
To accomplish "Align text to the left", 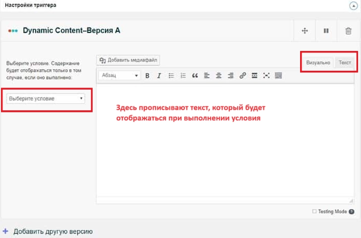I will tap(207, 75).
